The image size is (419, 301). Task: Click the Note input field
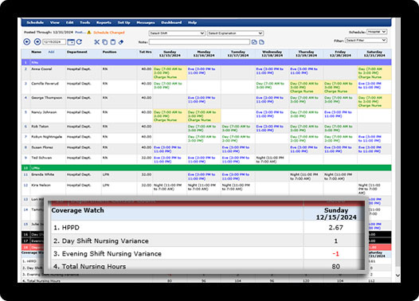coord(199,42)
